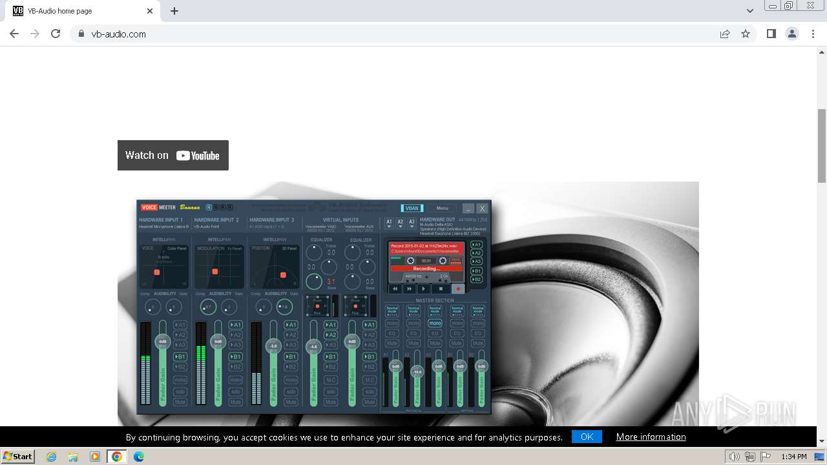Toggle B2 bus on Voicemeeter AUX strip
The width and height of the screenshot is (827, 465).
pyautogui.click(x=370, y=366)
